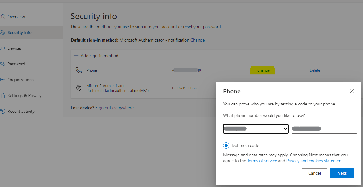Select the Settings & Privacy lock icon
This screenshot has width=363, height=187.
3,95
